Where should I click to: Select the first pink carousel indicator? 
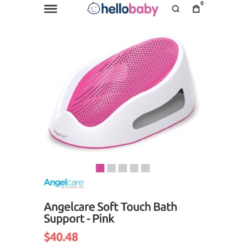100,168
